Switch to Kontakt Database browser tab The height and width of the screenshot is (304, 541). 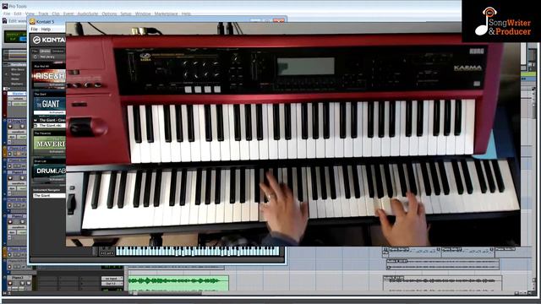tap(58, 51)
